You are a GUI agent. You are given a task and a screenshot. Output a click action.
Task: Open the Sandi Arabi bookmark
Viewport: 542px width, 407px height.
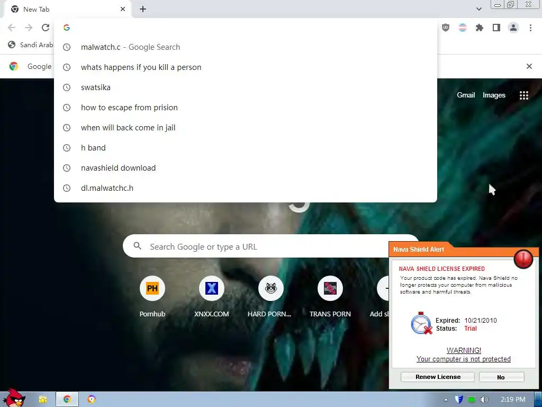click(x=30, y=45)
